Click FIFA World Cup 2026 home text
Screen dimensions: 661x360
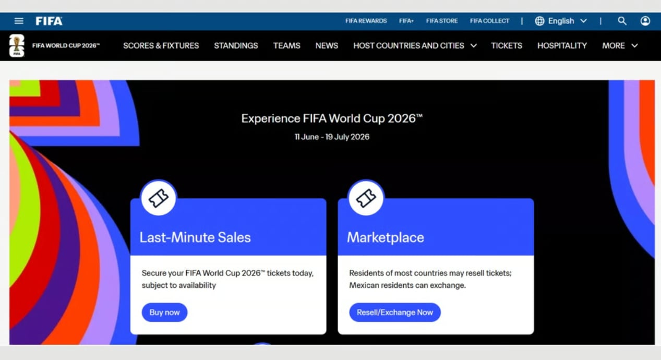coord(66,45)
